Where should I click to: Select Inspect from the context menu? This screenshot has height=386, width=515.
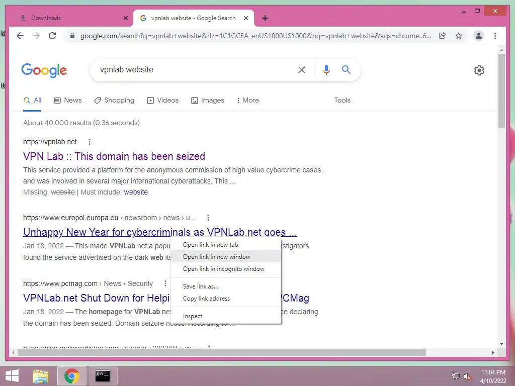click(226, 316)
